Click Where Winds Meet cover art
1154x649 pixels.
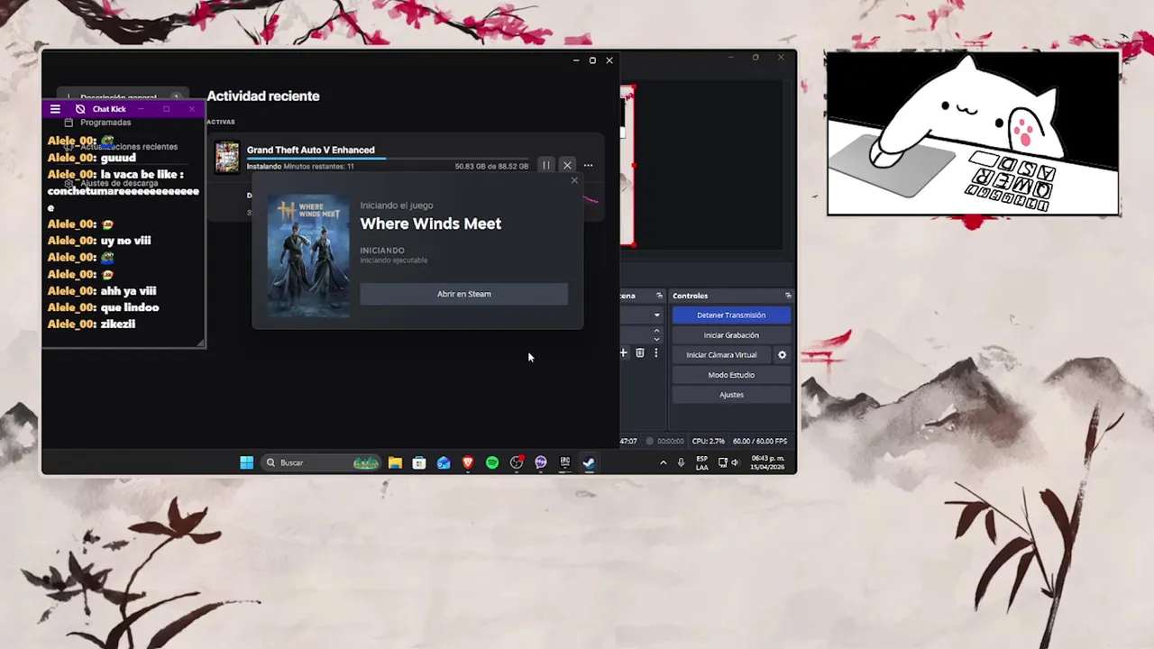tap(308, 255)
